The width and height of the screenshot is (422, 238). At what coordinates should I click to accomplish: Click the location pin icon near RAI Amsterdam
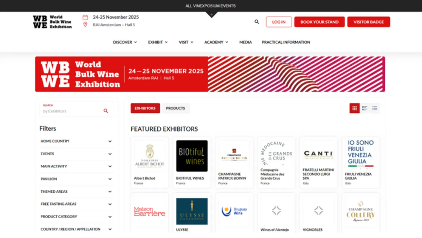point(85,25)
